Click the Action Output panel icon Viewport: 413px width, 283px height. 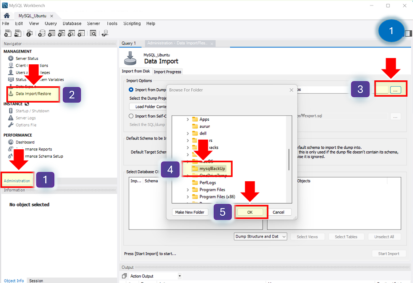[x=125, y=276]
